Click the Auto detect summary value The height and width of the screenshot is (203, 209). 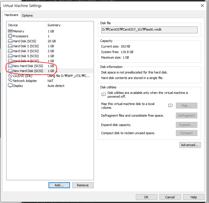pyautogui.click(x=56, y=86)
